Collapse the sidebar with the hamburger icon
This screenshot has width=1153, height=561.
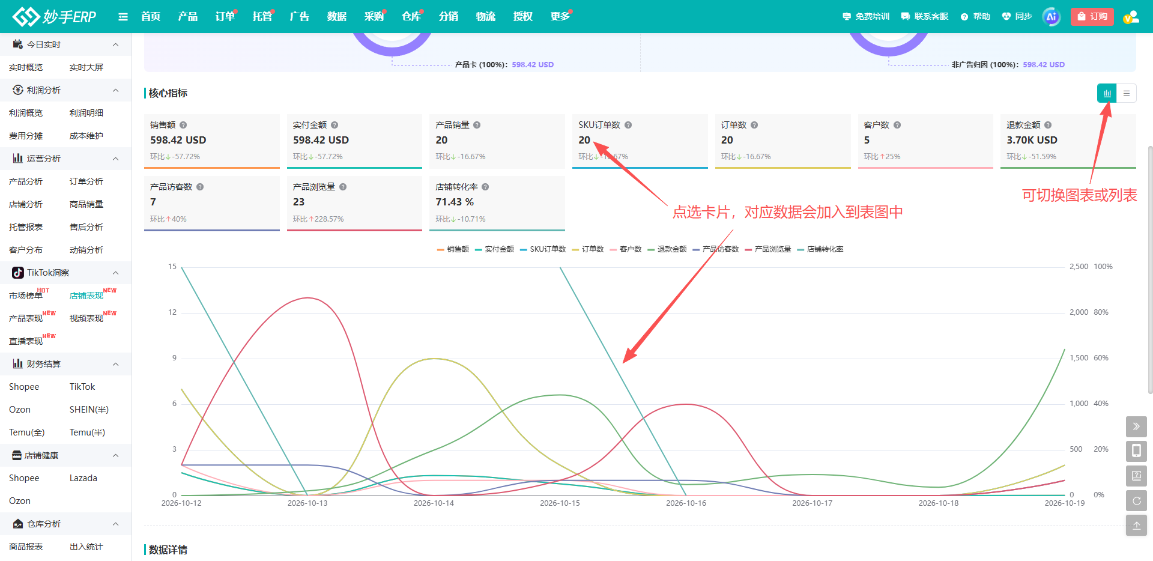(x=123, y=17)
